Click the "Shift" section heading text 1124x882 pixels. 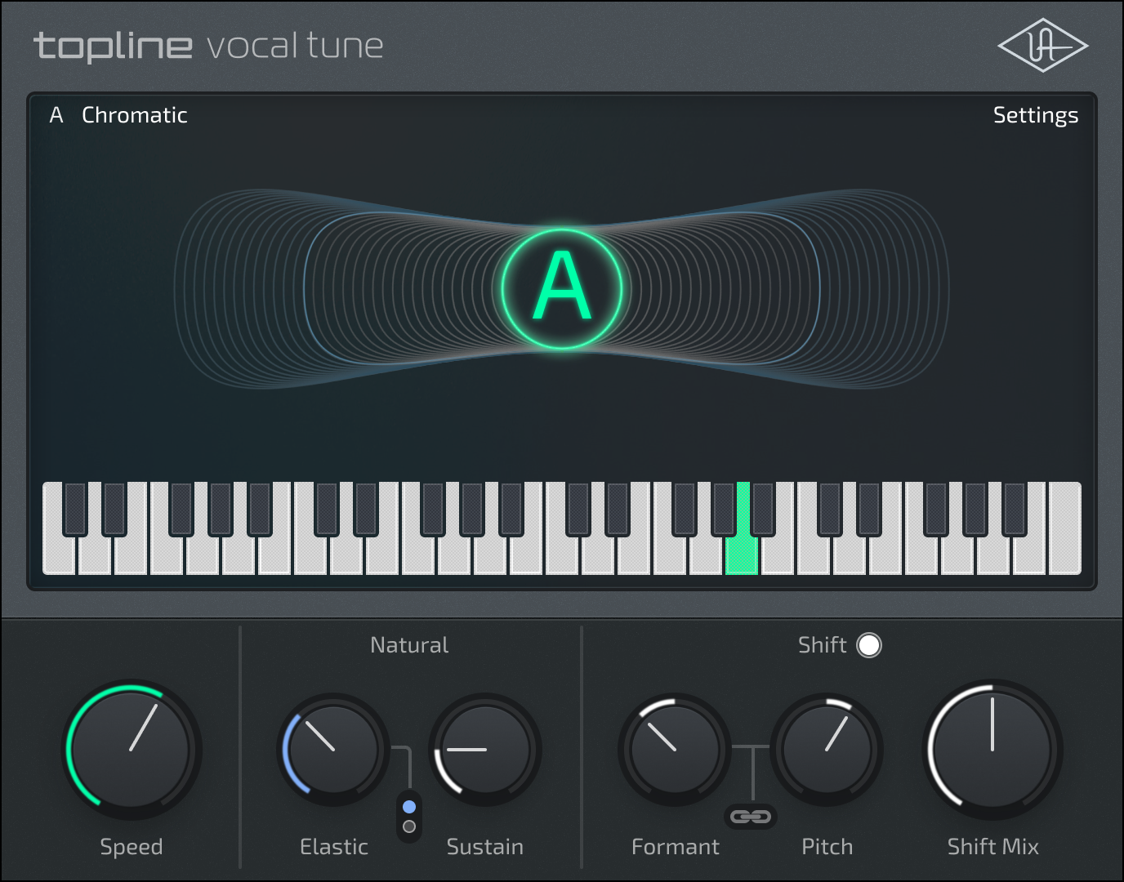(823, 645)
